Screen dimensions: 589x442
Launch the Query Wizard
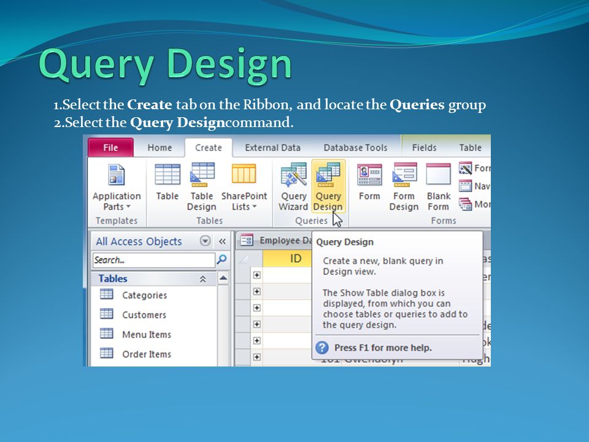coord(293,187)
